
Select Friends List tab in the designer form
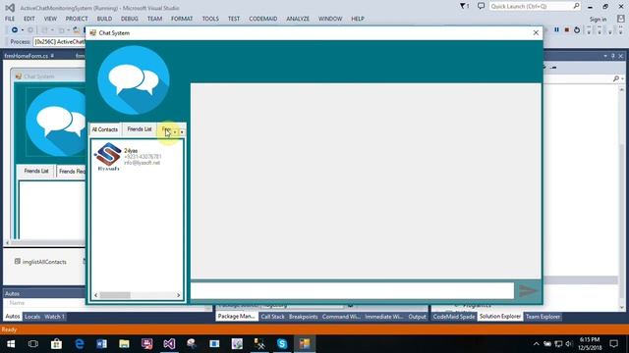click(x=36, y=171)
